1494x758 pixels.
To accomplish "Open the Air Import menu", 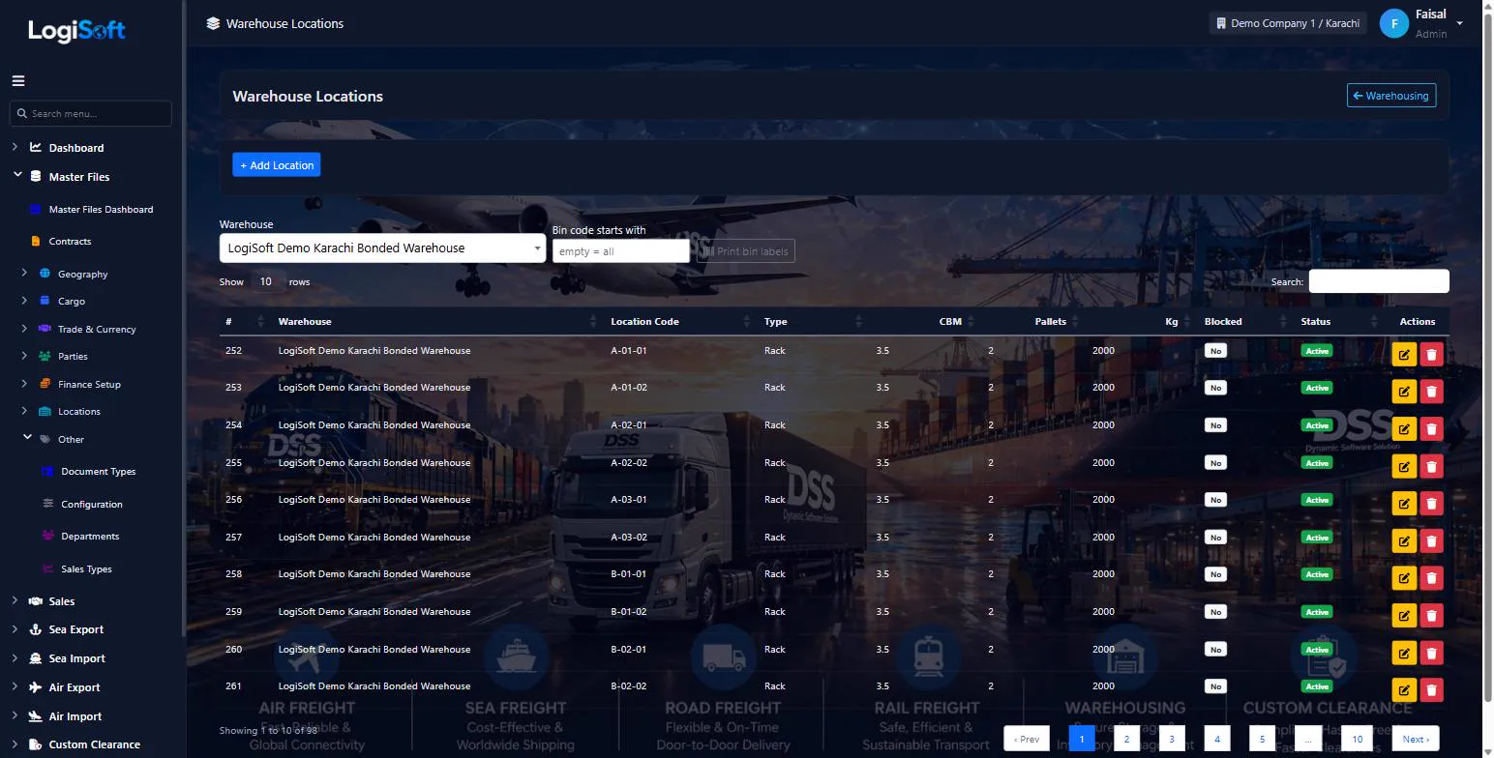I will (75, 716).
